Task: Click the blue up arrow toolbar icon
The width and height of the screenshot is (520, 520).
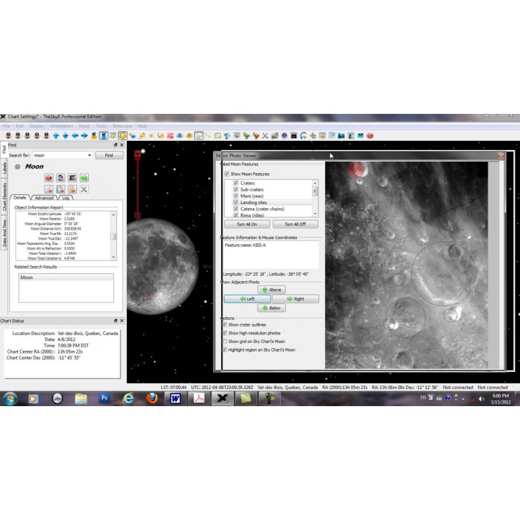Action: [x=56, y=136]
